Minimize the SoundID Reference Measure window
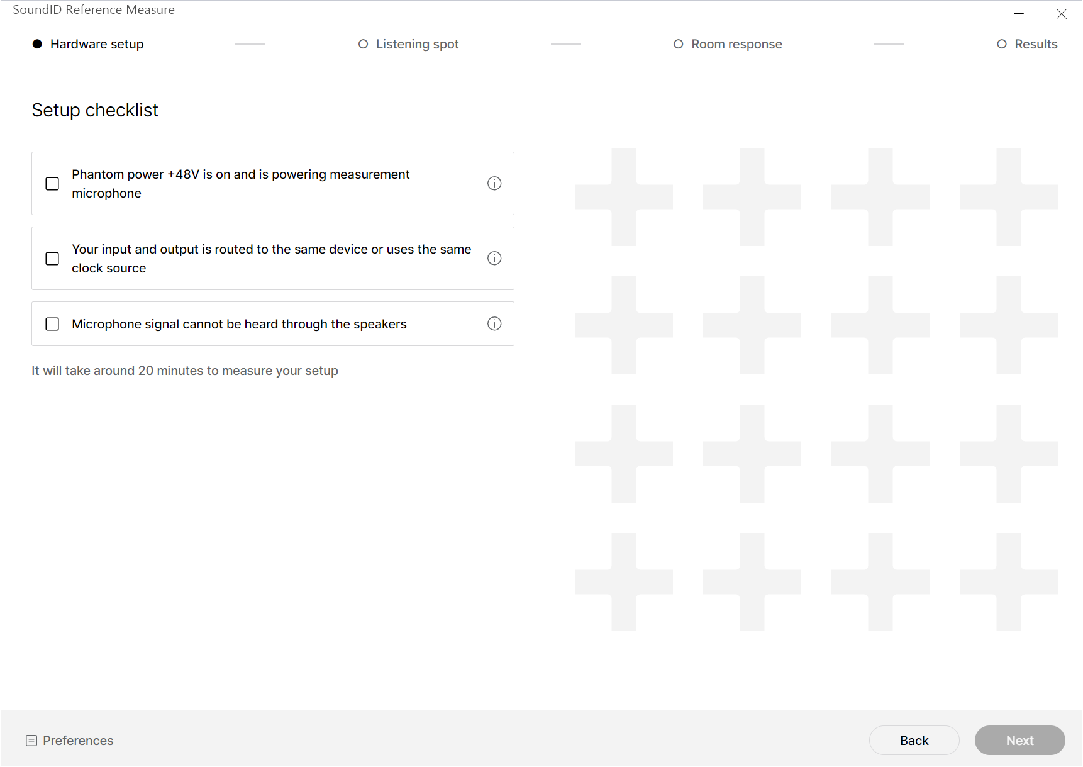Image resolution: width=1083 pixels, height=767 pixels. point(1019,13)
